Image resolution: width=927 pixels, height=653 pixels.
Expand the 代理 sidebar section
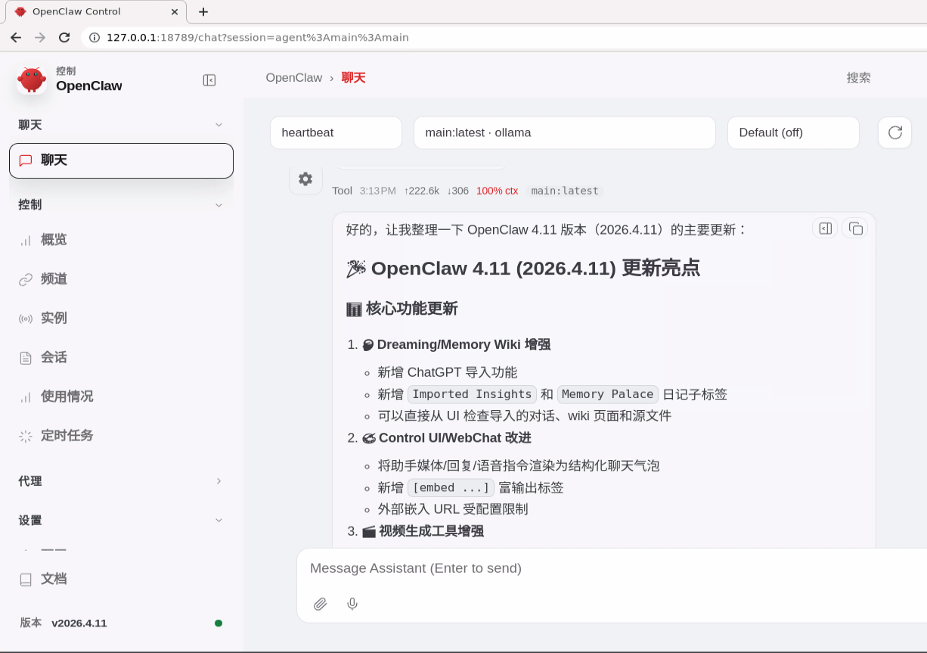pyautogui.click(x=219, y=481)
